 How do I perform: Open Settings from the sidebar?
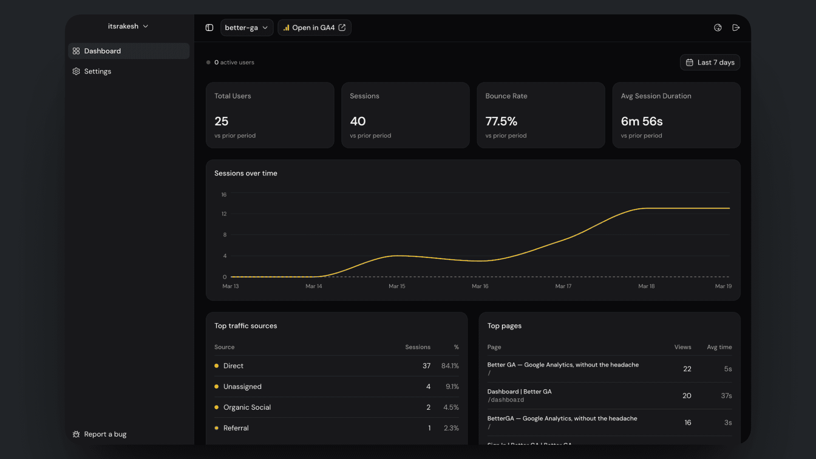coord(98,71)
